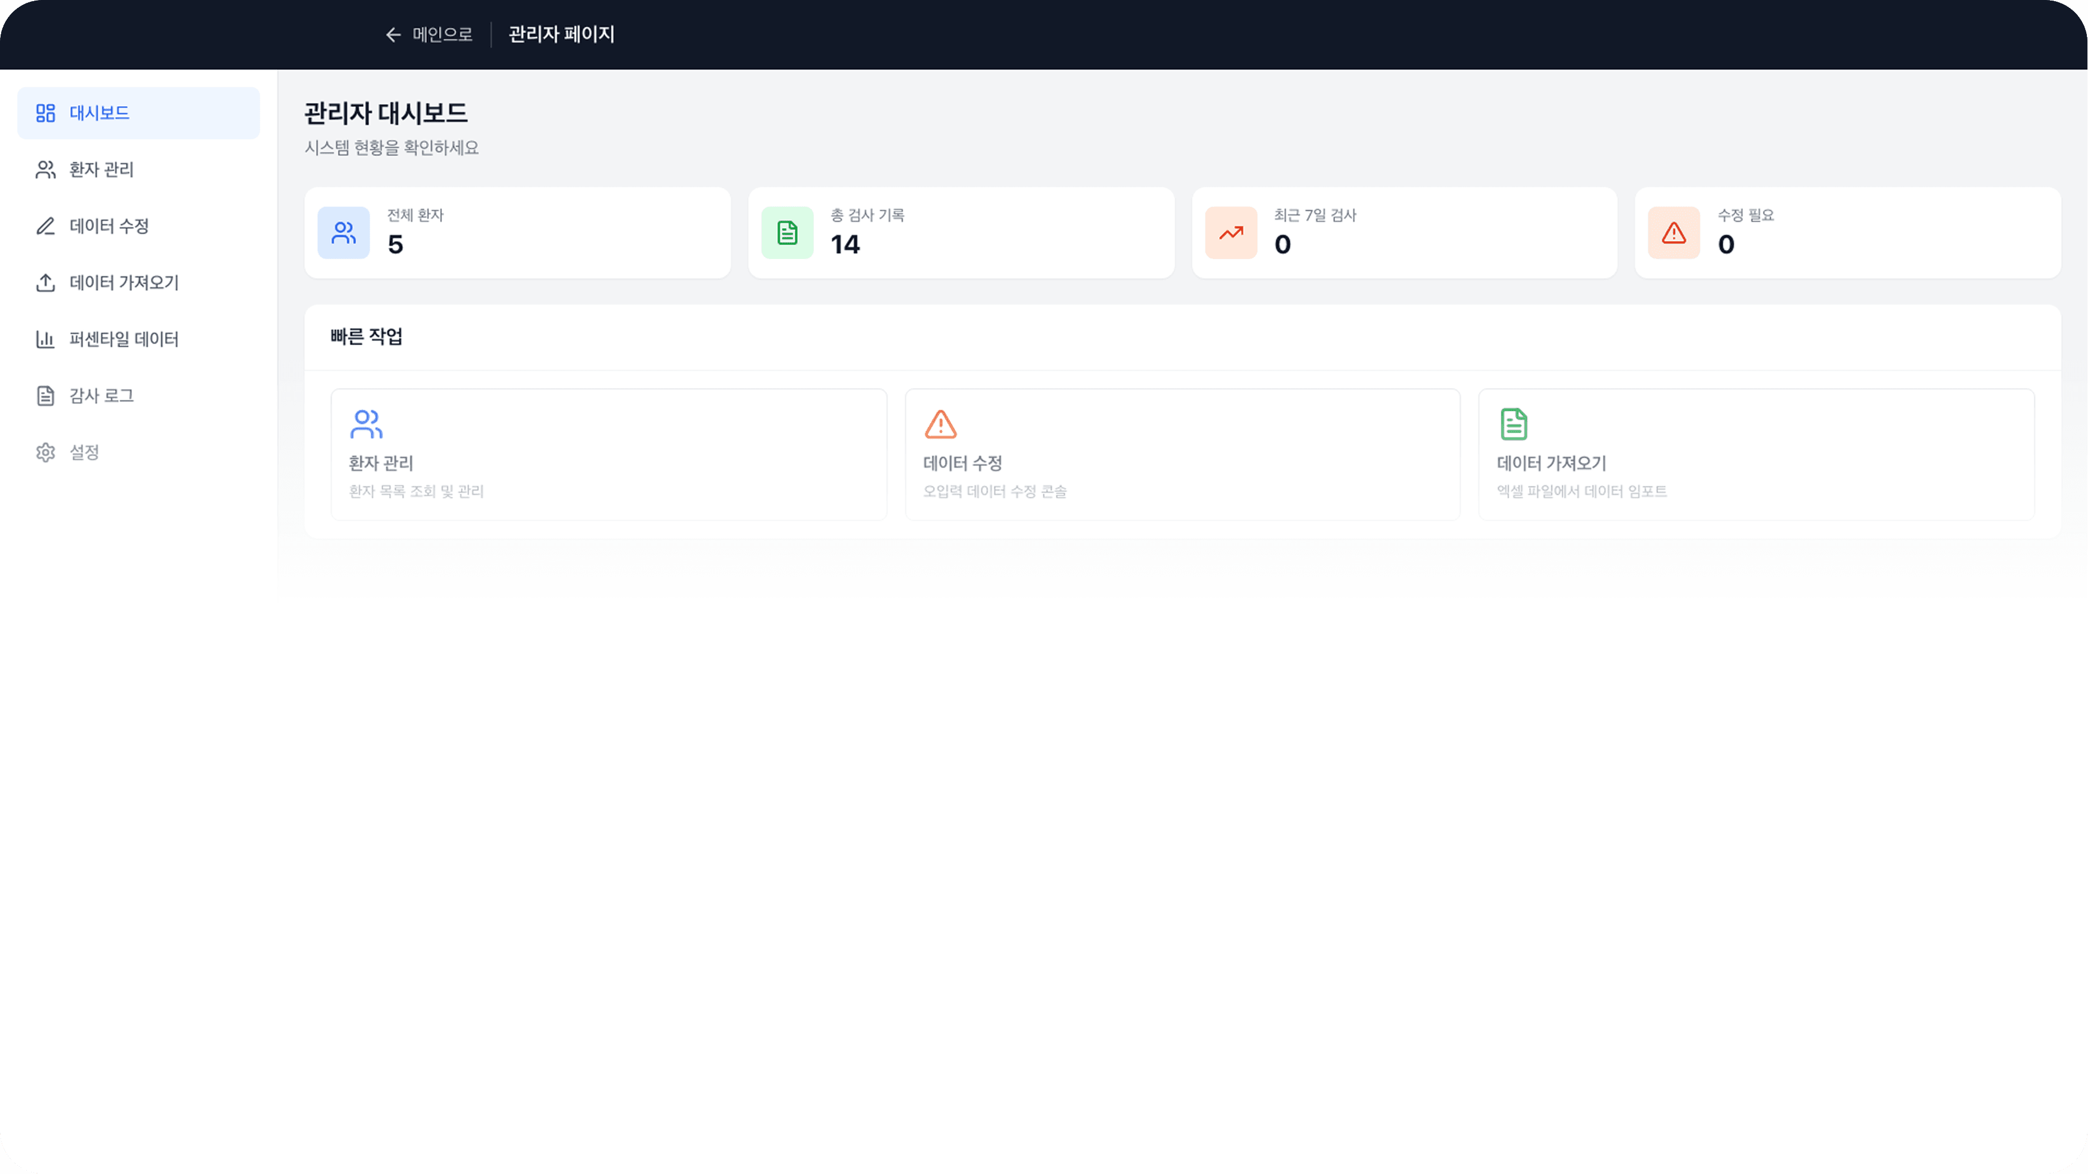Click the back arrow icon beside 메인으로
The height and width of the screenshot is (1174, 2088).
click(393, 35)
